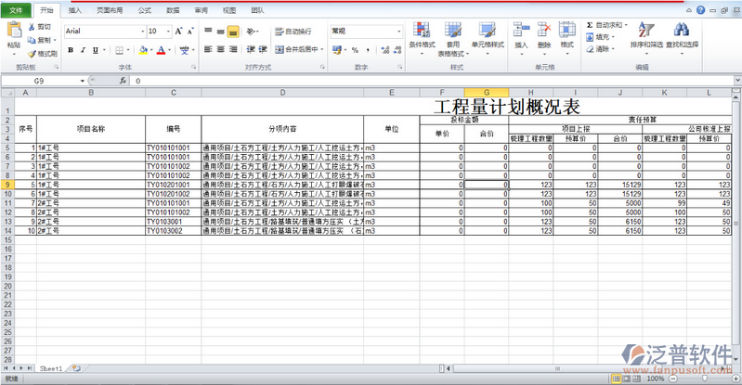Image resolution: width=742 pixels, height=385 pixels.
Task: Click Merge and Center (合并后居中) button
Action: (299, 49)
